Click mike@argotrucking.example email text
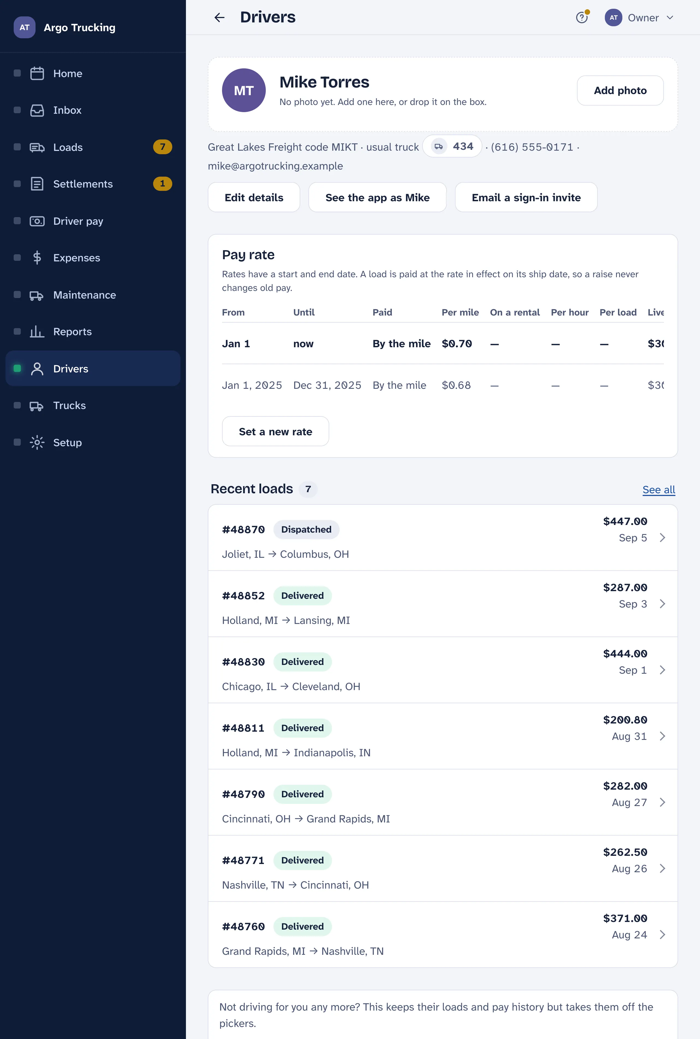The height and width of the screenshot is (1039, 700). pos(275,166)
